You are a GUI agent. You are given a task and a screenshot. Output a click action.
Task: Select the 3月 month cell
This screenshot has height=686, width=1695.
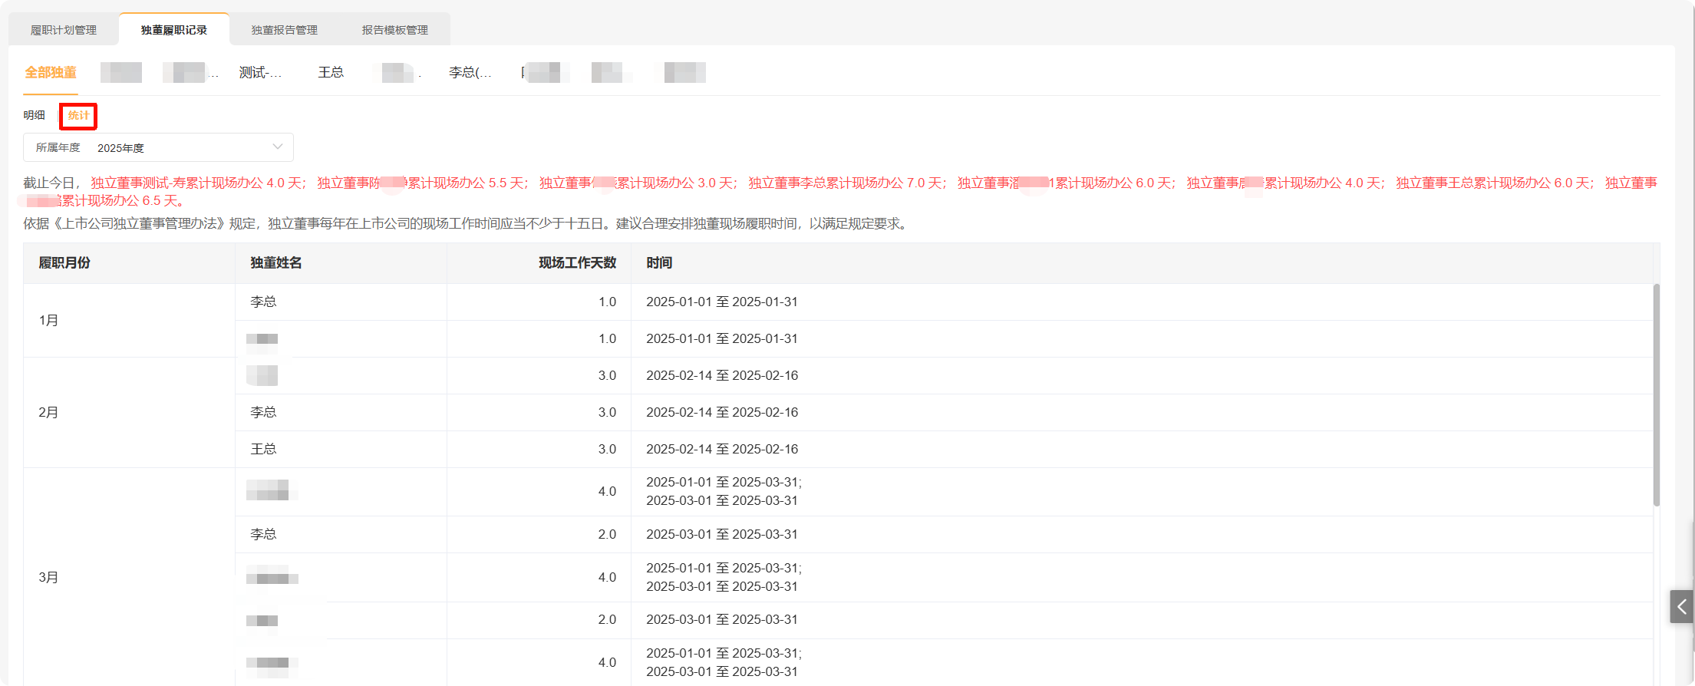pos(48,577)
